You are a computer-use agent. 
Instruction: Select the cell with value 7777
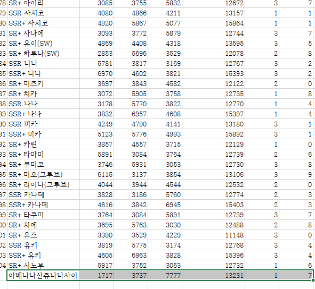coord(165,275)
